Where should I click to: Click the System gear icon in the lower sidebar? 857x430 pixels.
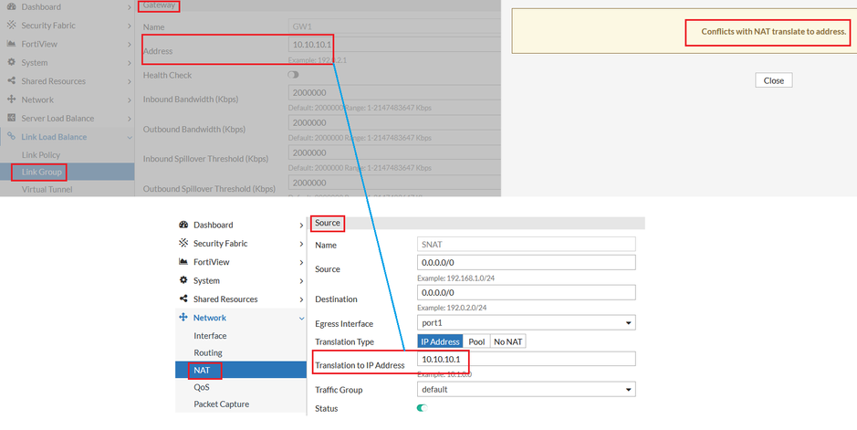(x=183, y=280)
